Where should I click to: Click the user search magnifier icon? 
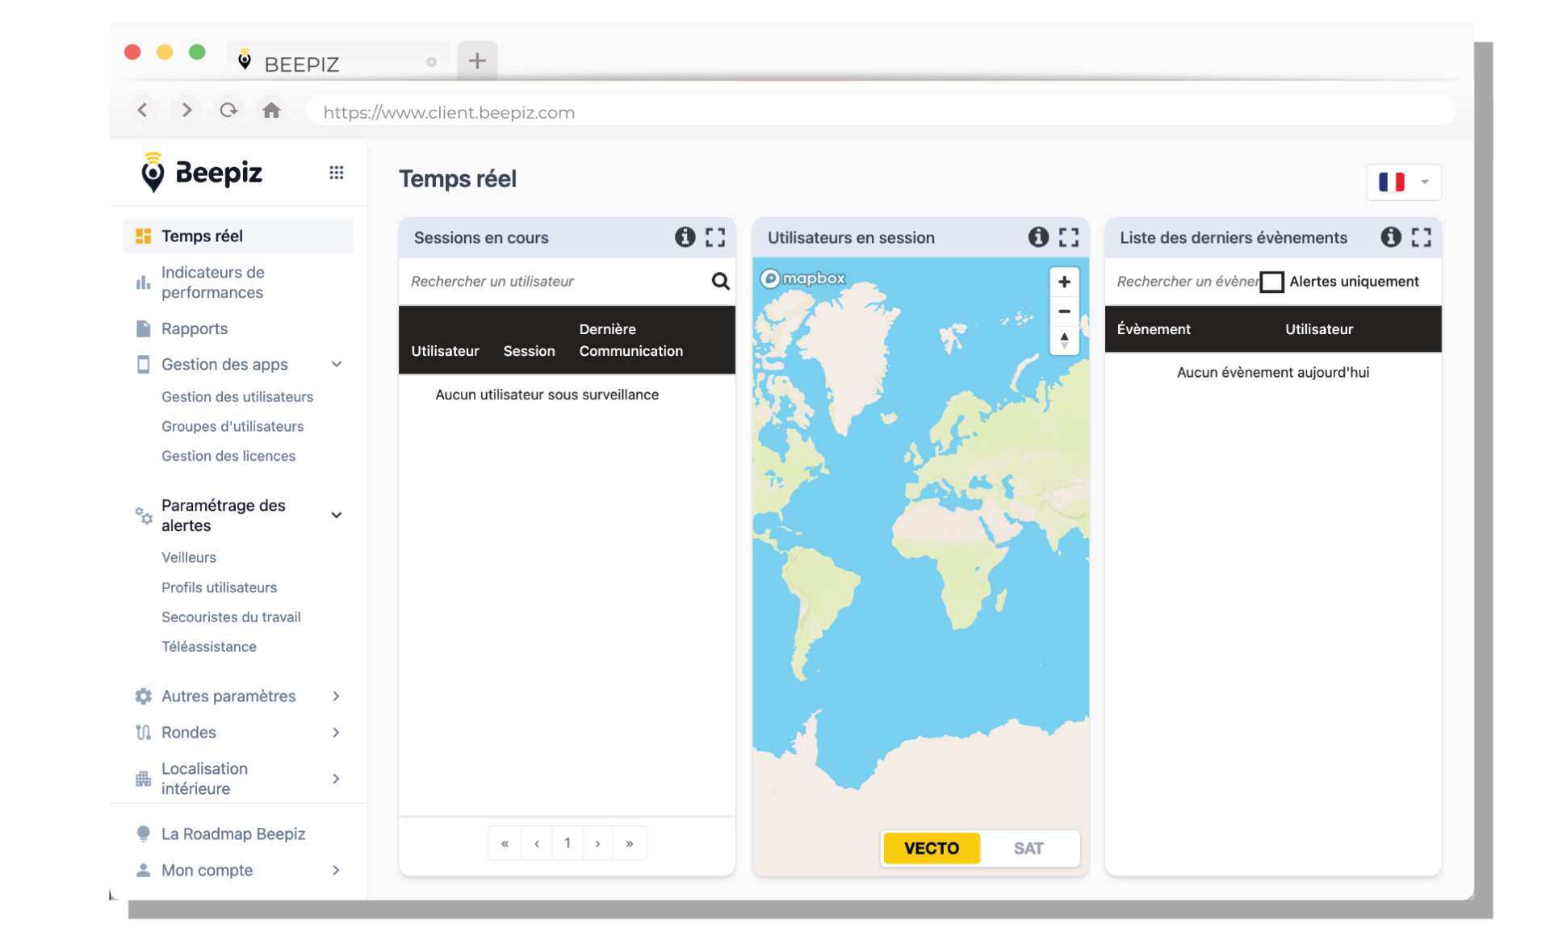click(720, 281)
